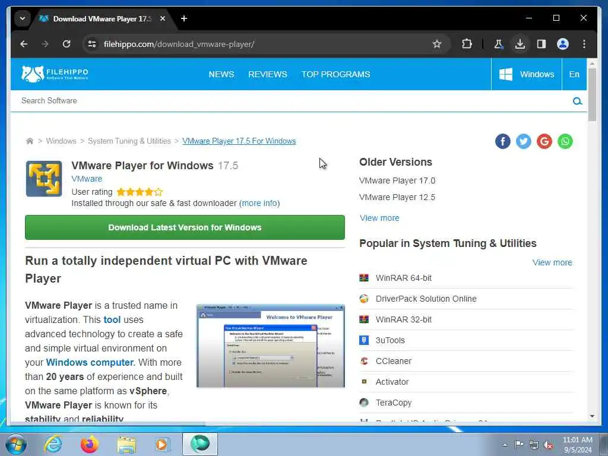Follow the tool link in description
Image resolution: width=608 pixels, height=456 pixels.
tap(112, 320)
